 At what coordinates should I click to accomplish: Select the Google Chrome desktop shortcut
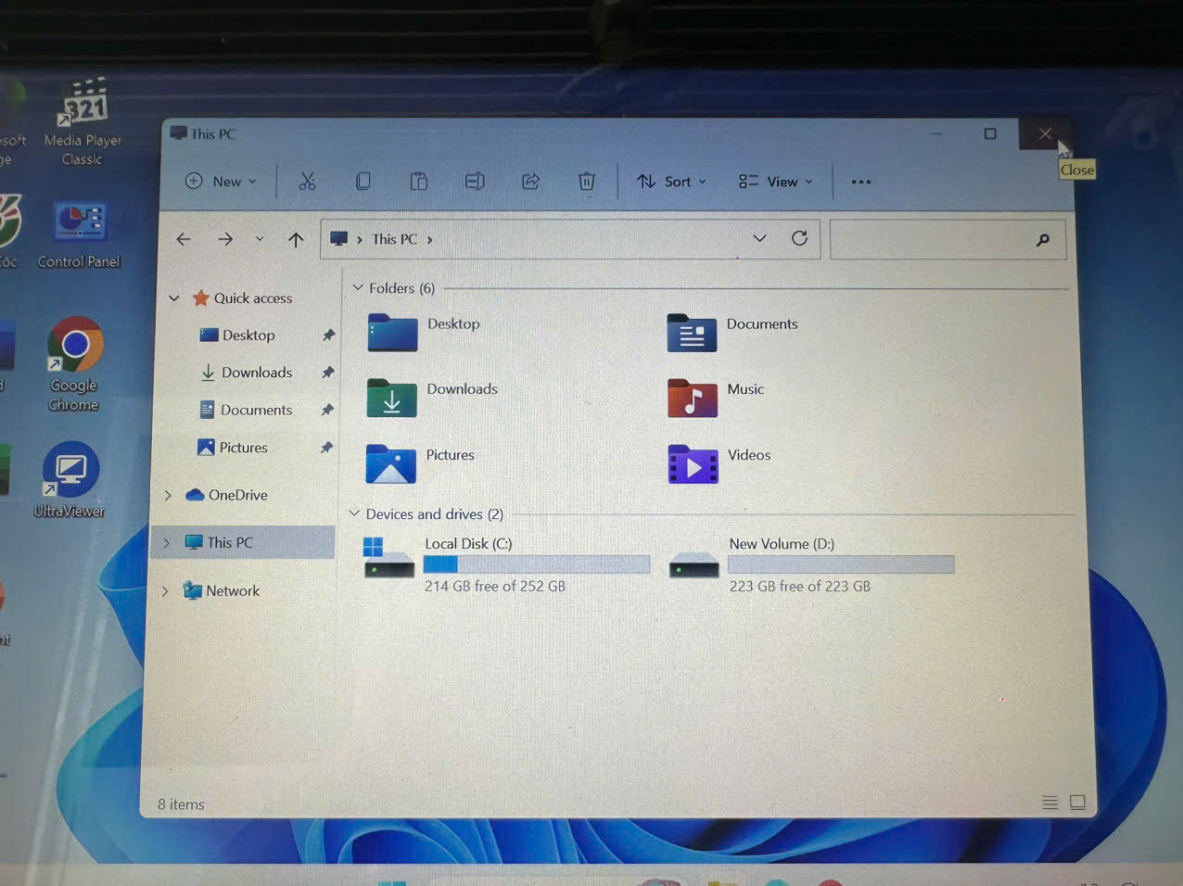pyautogui.click(x=74, y=364)
